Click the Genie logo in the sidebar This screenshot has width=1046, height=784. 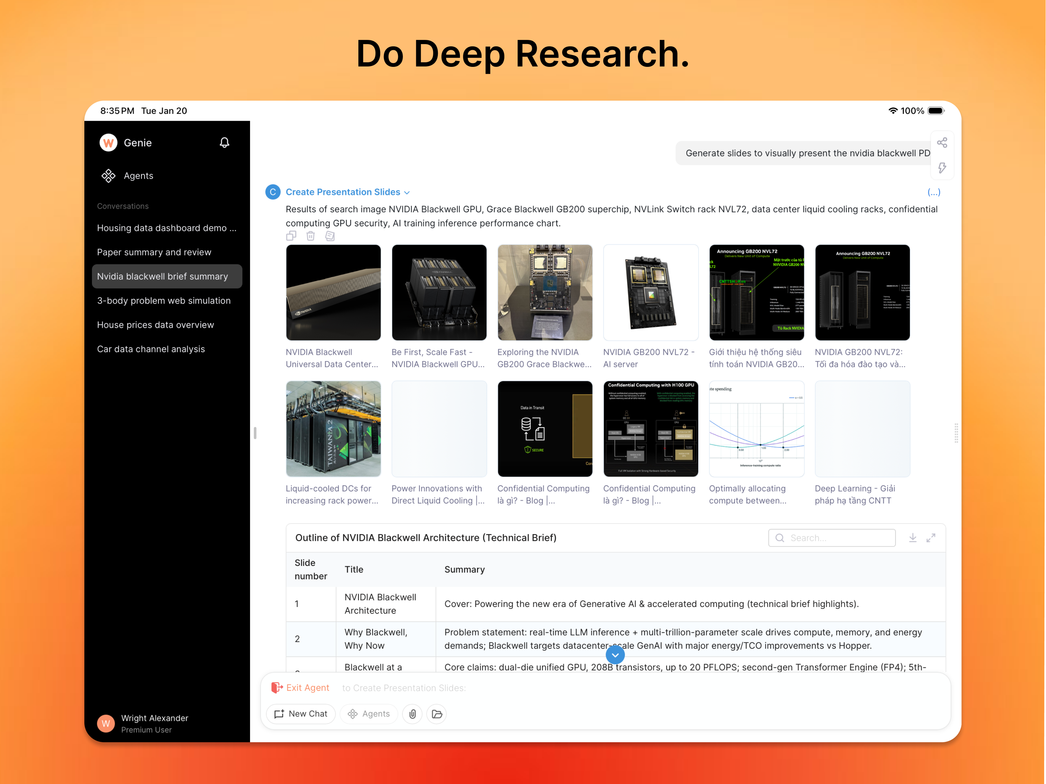pos(108,143)
